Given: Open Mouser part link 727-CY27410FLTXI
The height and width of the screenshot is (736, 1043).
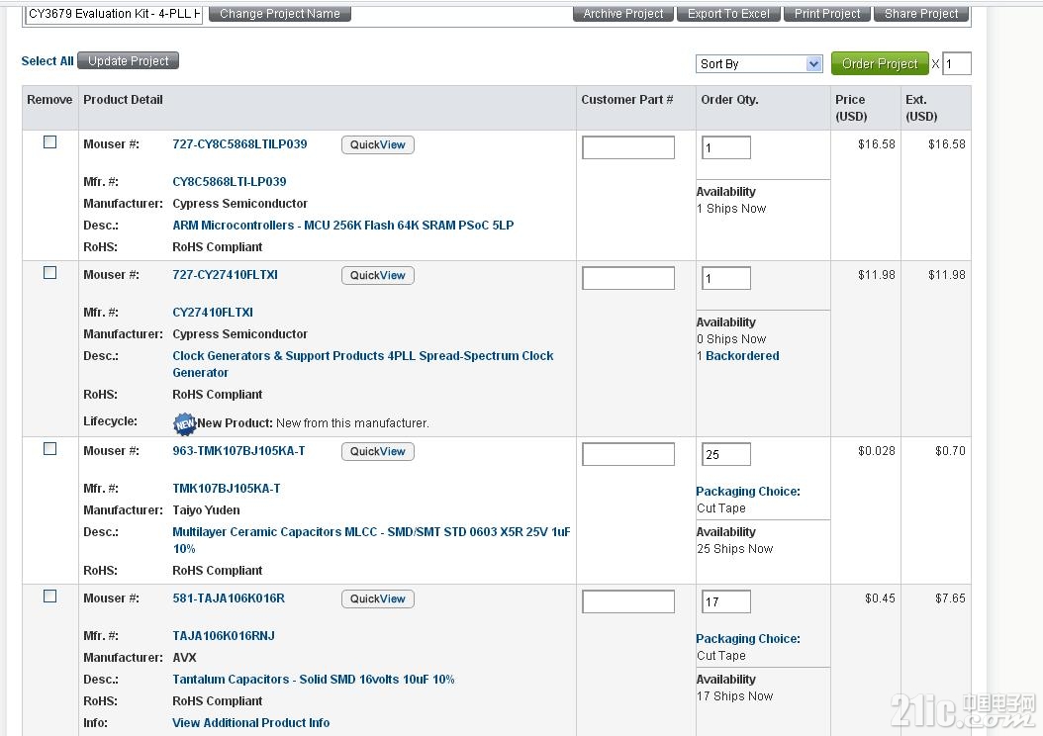Looking at the screenshot, I should click(225, 275).
